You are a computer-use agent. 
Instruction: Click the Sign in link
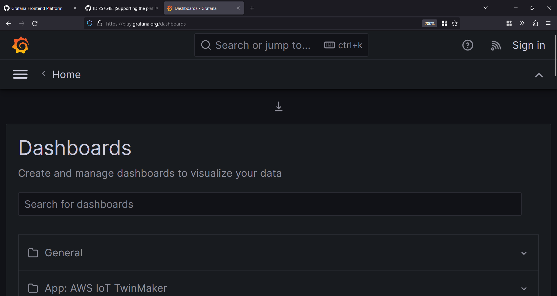click(x=529, y=45)
